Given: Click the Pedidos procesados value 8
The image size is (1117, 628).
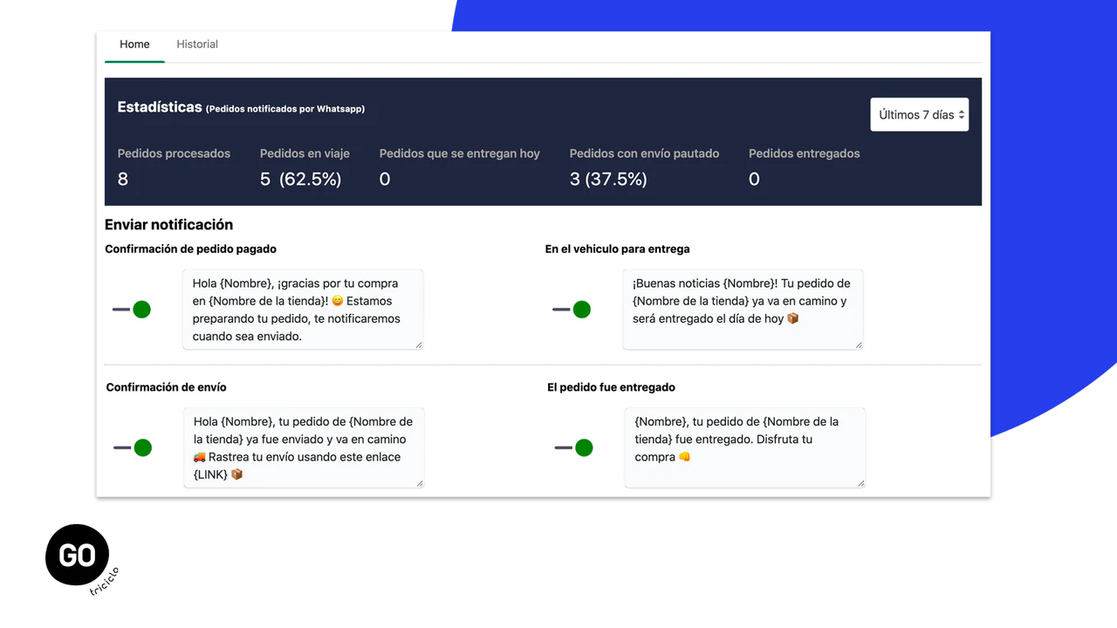Looking at the screenshot, I should coord(123,179).
